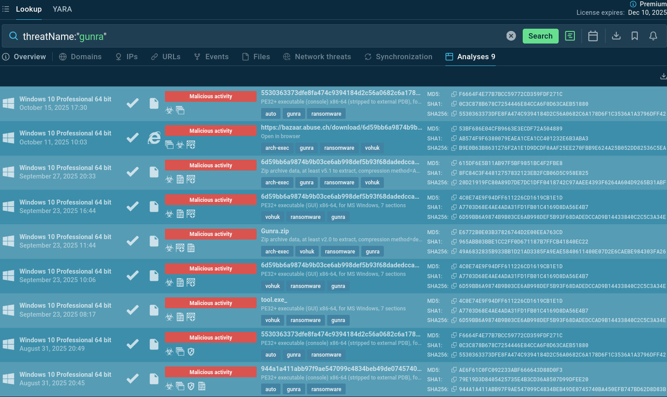The image size is (667, 397).
Task: Click the Internet Explorer icon in October 11 row
Action: pos(154,138)
